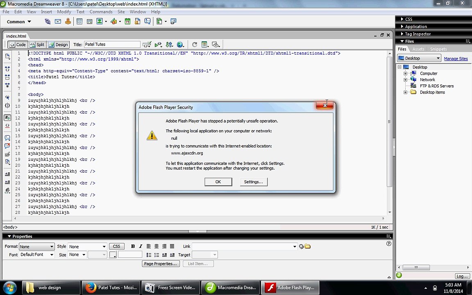Screen dimensions: 472x295
Task: Insert a Table from the Common toolbar
Action: click(79, 21)
